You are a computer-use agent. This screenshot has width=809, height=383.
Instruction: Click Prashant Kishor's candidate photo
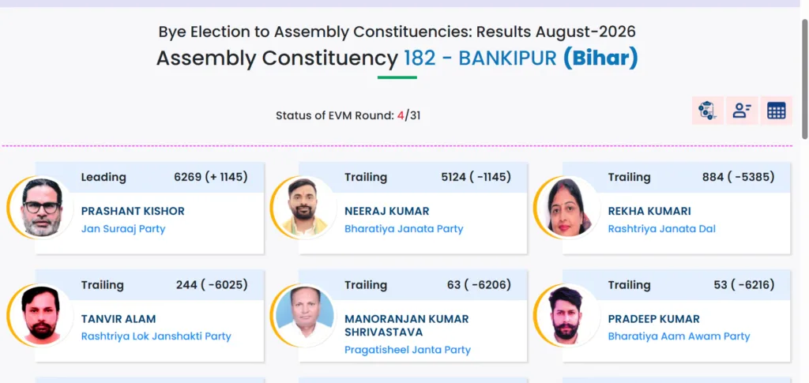[x=41, y=207]
